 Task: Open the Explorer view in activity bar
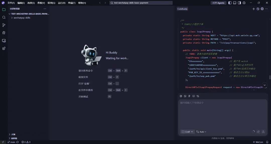coord(4,10)
